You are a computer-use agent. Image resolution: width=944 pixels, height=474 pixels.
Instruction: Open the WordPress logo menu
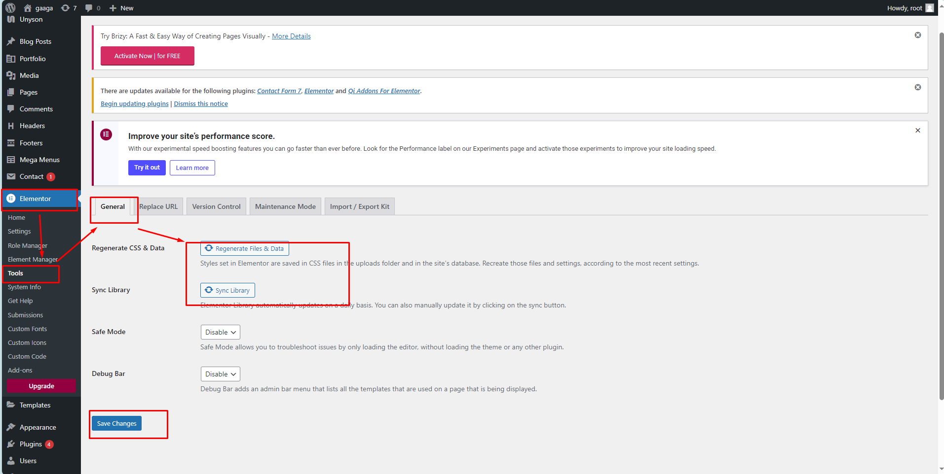point(10,8)
